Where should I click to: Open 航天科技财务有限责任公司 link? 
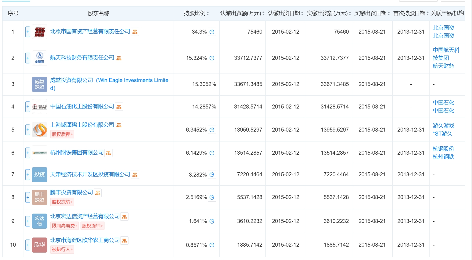coord(82,58)
